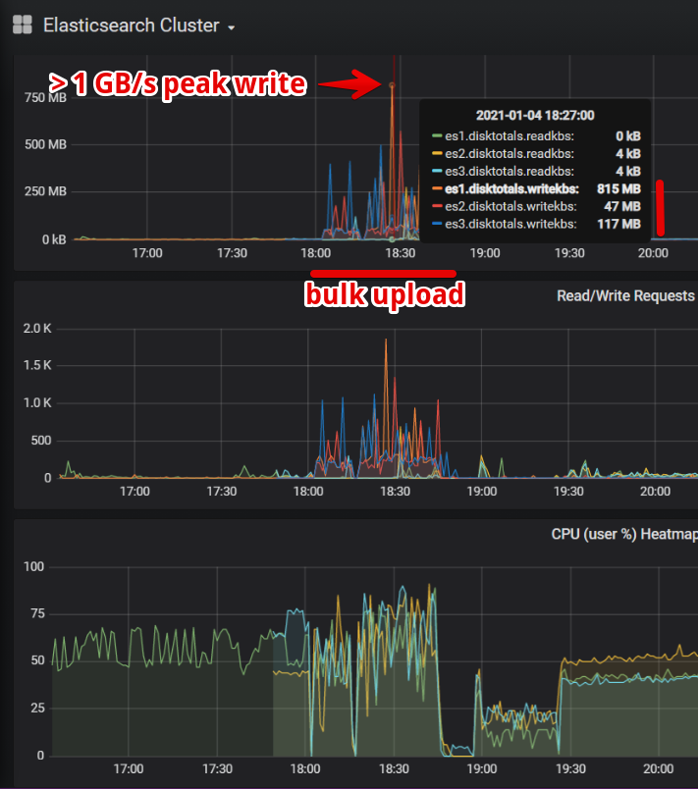Screen dimensions: 698x789
Task: Click the 117 MB value in tooltip
Action: pyautogui.click(x=618, y=225)
